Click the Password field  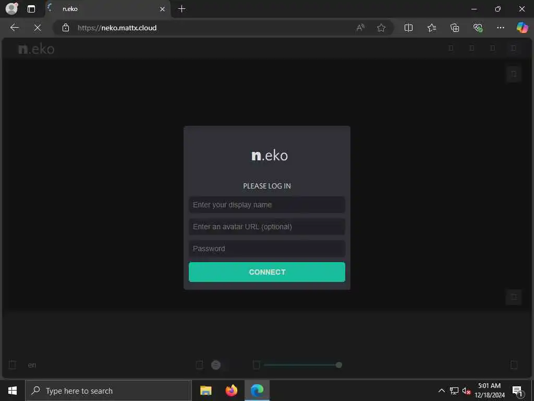[x=267, y=249]
